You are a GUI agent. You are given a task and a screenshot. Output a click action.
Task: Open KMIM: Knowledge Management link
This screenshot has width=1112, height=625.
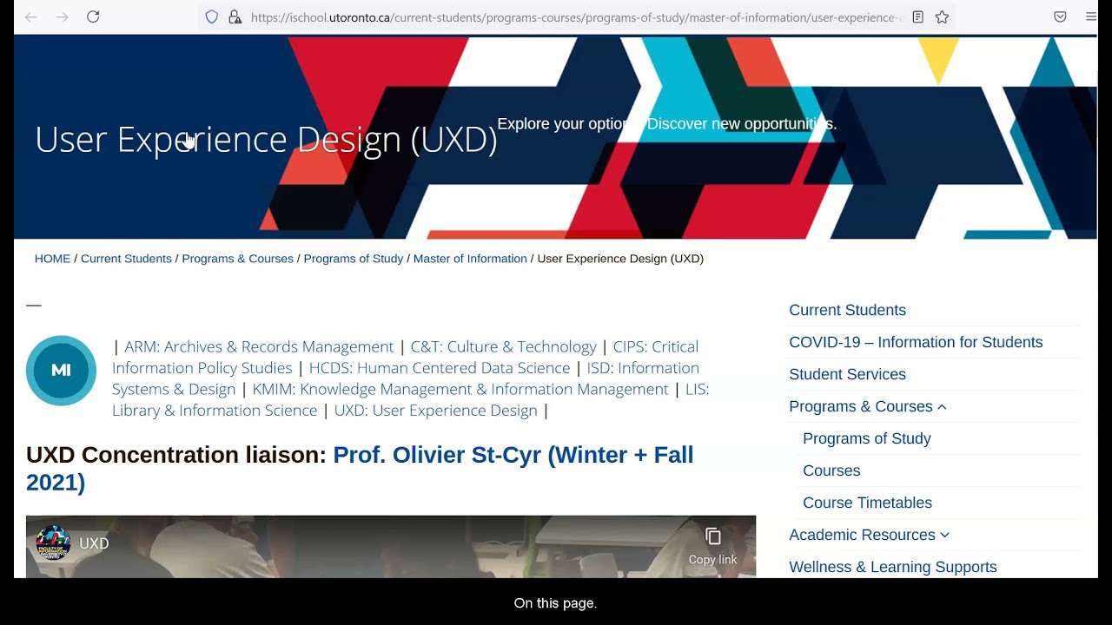coord(460,390)
